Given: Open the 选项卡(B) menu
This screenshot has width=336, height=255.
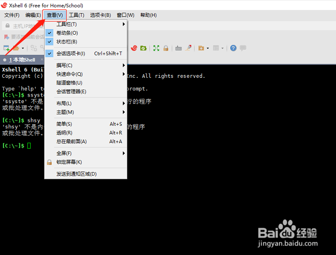Looking at the screenshot, I should click(x=100, y=15).
